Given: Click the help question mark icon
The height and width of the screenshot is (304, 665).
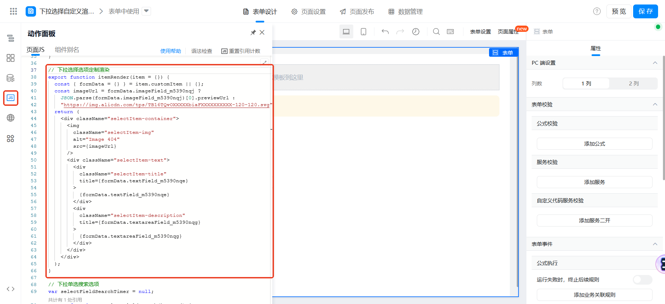Looking at the screenshot, I should tap(597, 11).
